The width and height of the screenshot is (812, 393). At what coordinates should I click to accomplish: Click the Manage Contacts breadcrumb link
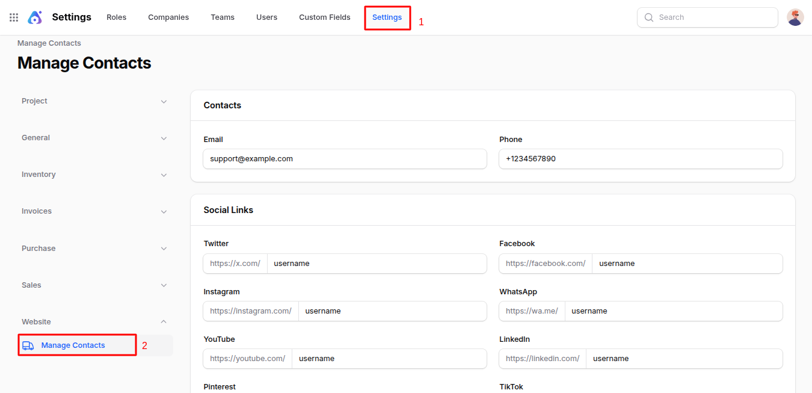[x=49, y=43]
